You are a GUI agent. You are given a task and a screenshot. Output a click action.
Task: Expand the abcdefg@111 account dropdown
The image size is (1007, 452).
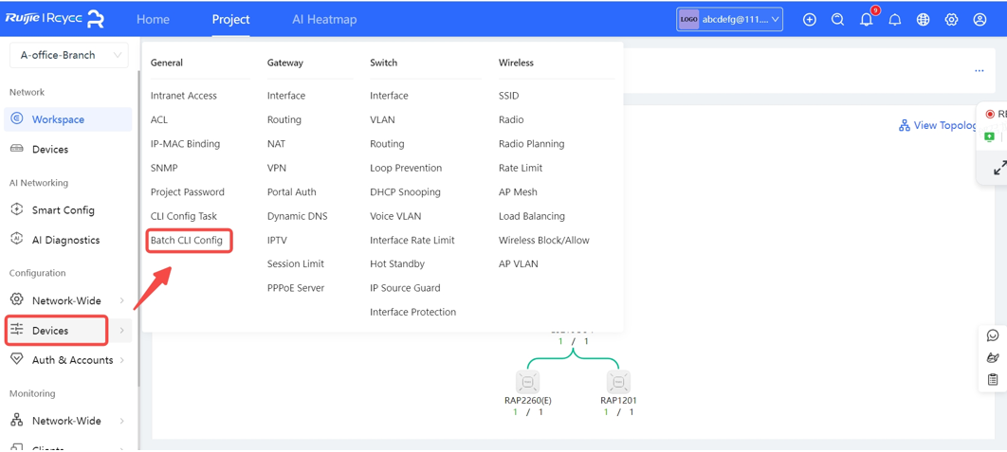click(729, 19)
